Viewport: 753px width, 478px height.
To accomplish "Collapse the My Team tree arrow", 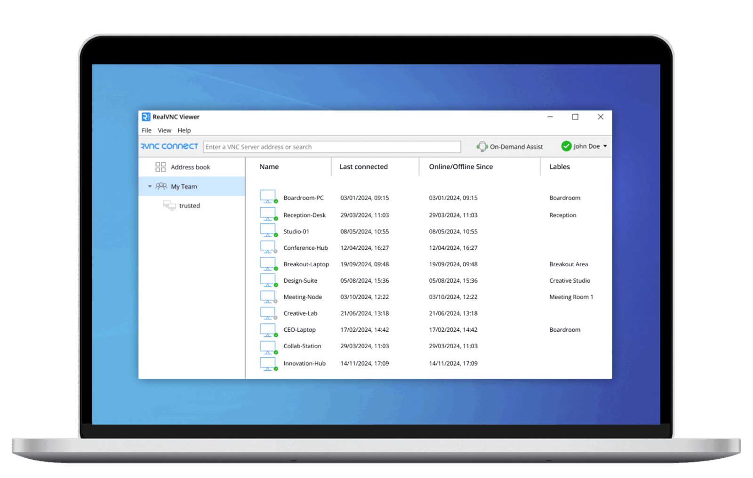I will (150, 186).
